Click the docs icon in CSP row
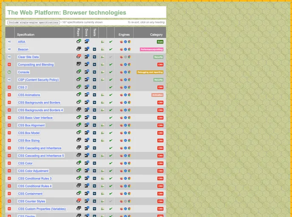Viewport: 292px width, 217px height. pyautogui.click(x=87, y=79)
